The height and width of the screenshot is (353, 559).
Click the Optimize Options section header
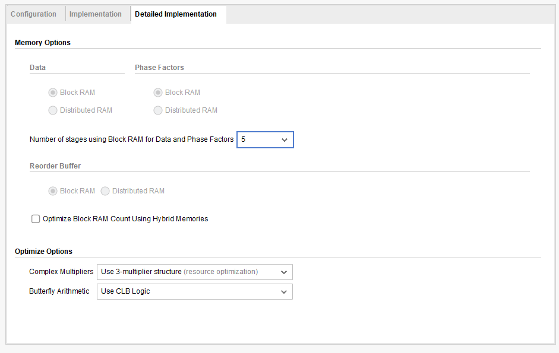click(43, 252)
